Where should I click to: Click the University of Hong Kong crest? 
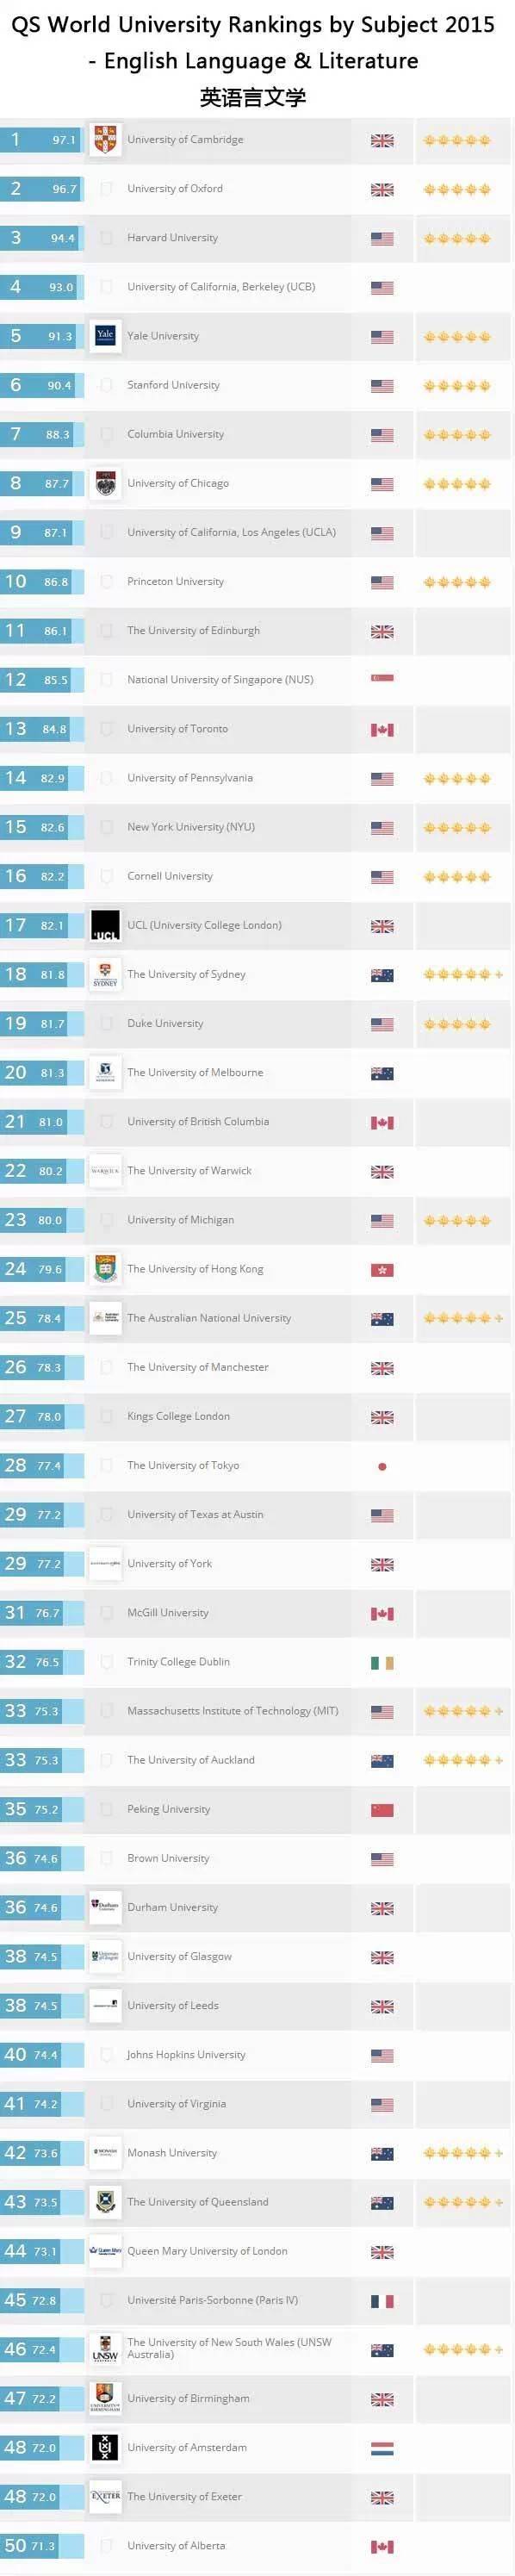(x=105, y=1269)
